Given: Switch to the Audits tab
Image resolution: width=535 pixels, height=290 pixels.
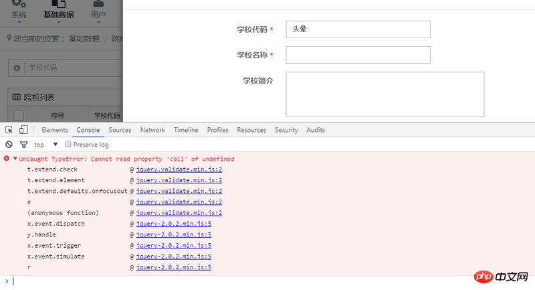Looking at the screenshot, I should pos(316,130).
